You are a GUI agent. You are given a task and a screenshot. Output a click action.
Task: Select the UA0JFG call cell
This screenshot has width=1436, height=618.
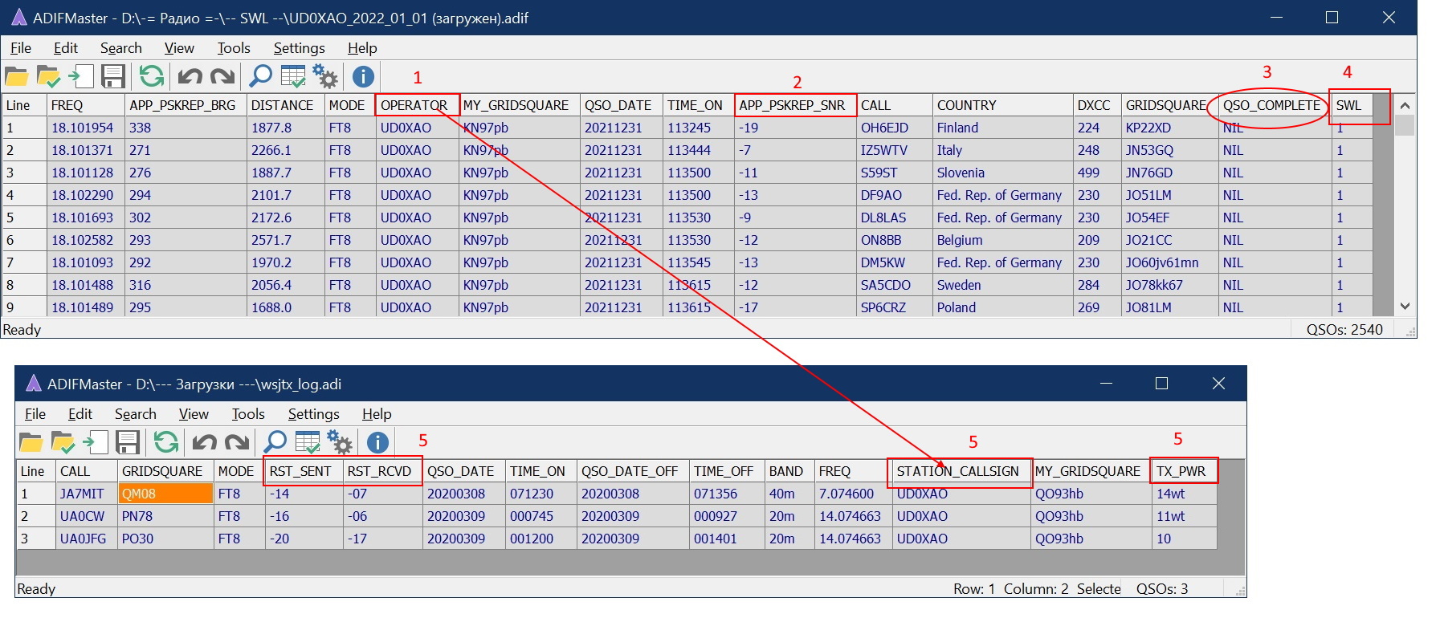coord(86,539)
